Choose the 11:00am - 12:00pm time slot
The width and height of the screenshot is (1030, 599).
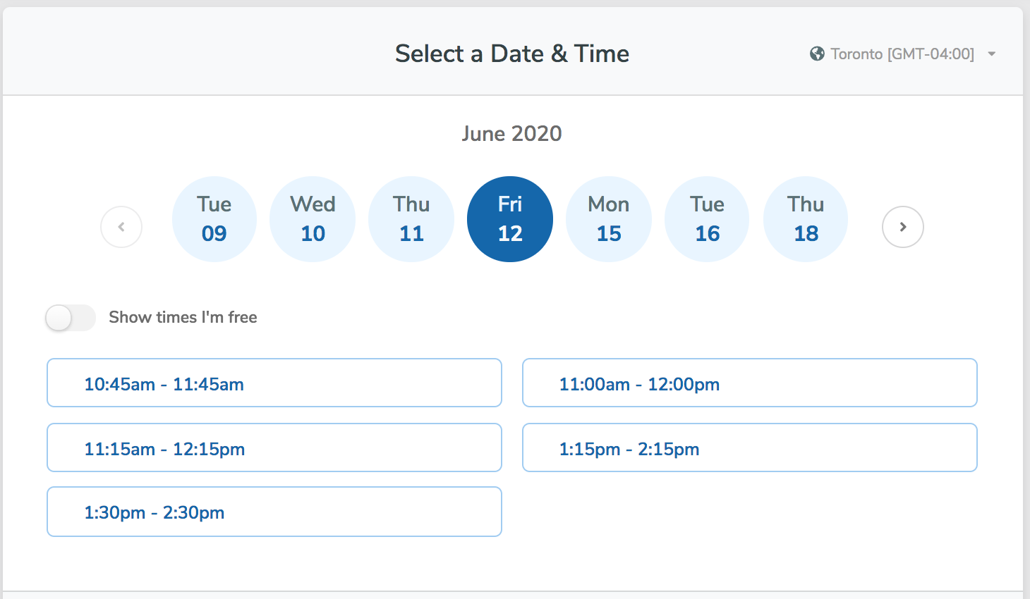coord(750,383)
